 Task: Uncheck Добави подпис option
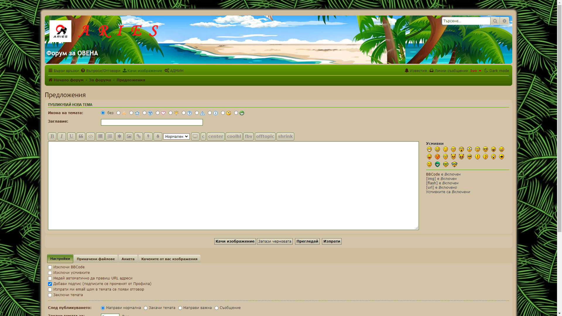(x=50, y=284)
